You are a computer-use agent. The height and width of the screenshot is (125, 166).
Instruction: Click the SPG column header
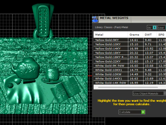(162, 35)
